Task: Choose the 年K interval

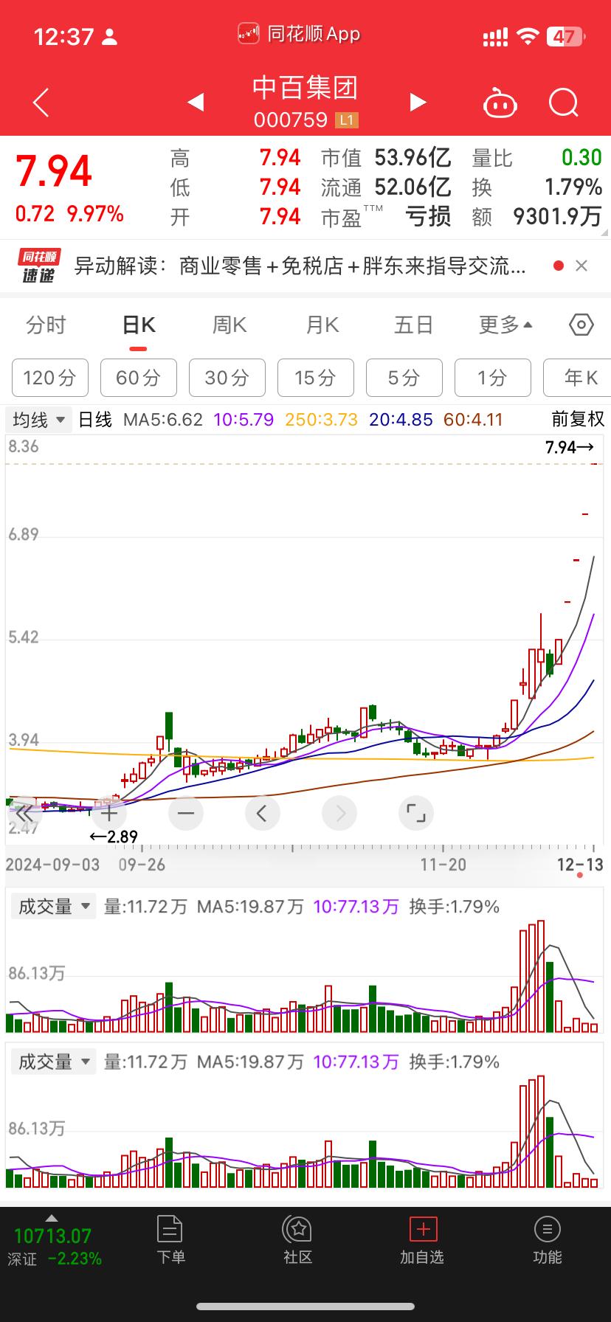Action: [577, 378]
